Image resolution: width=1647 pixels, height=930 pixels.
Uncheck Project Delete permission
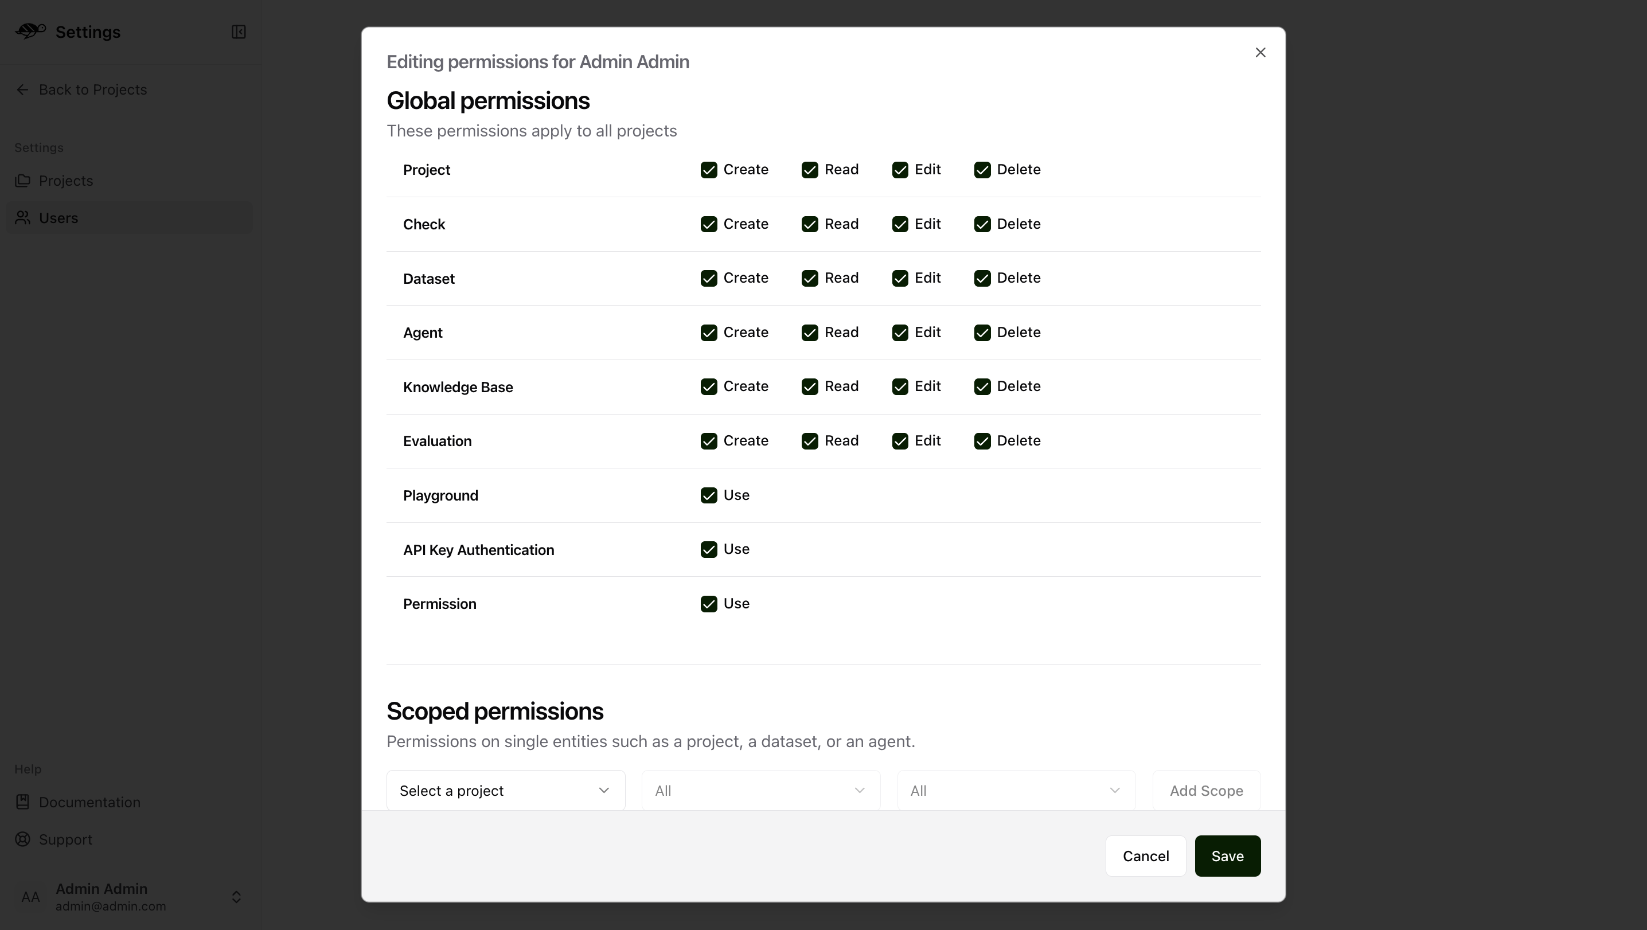click(982, 169)
